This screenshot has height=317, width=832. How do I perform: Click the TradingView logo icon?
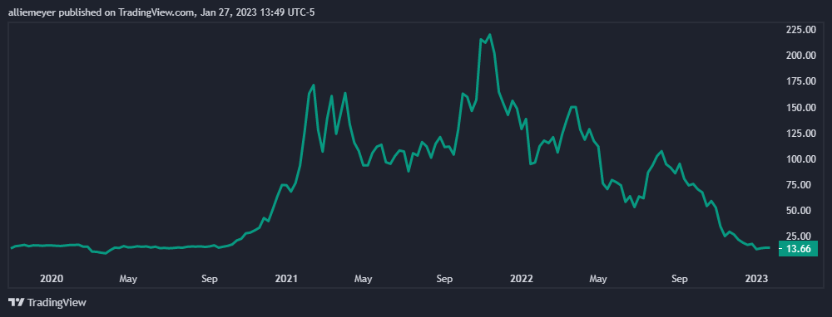coord(16,303)
